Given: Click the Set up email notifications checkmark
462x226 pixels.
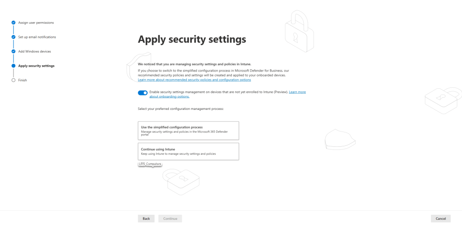Looking at the screenshot, I should 14,37.
